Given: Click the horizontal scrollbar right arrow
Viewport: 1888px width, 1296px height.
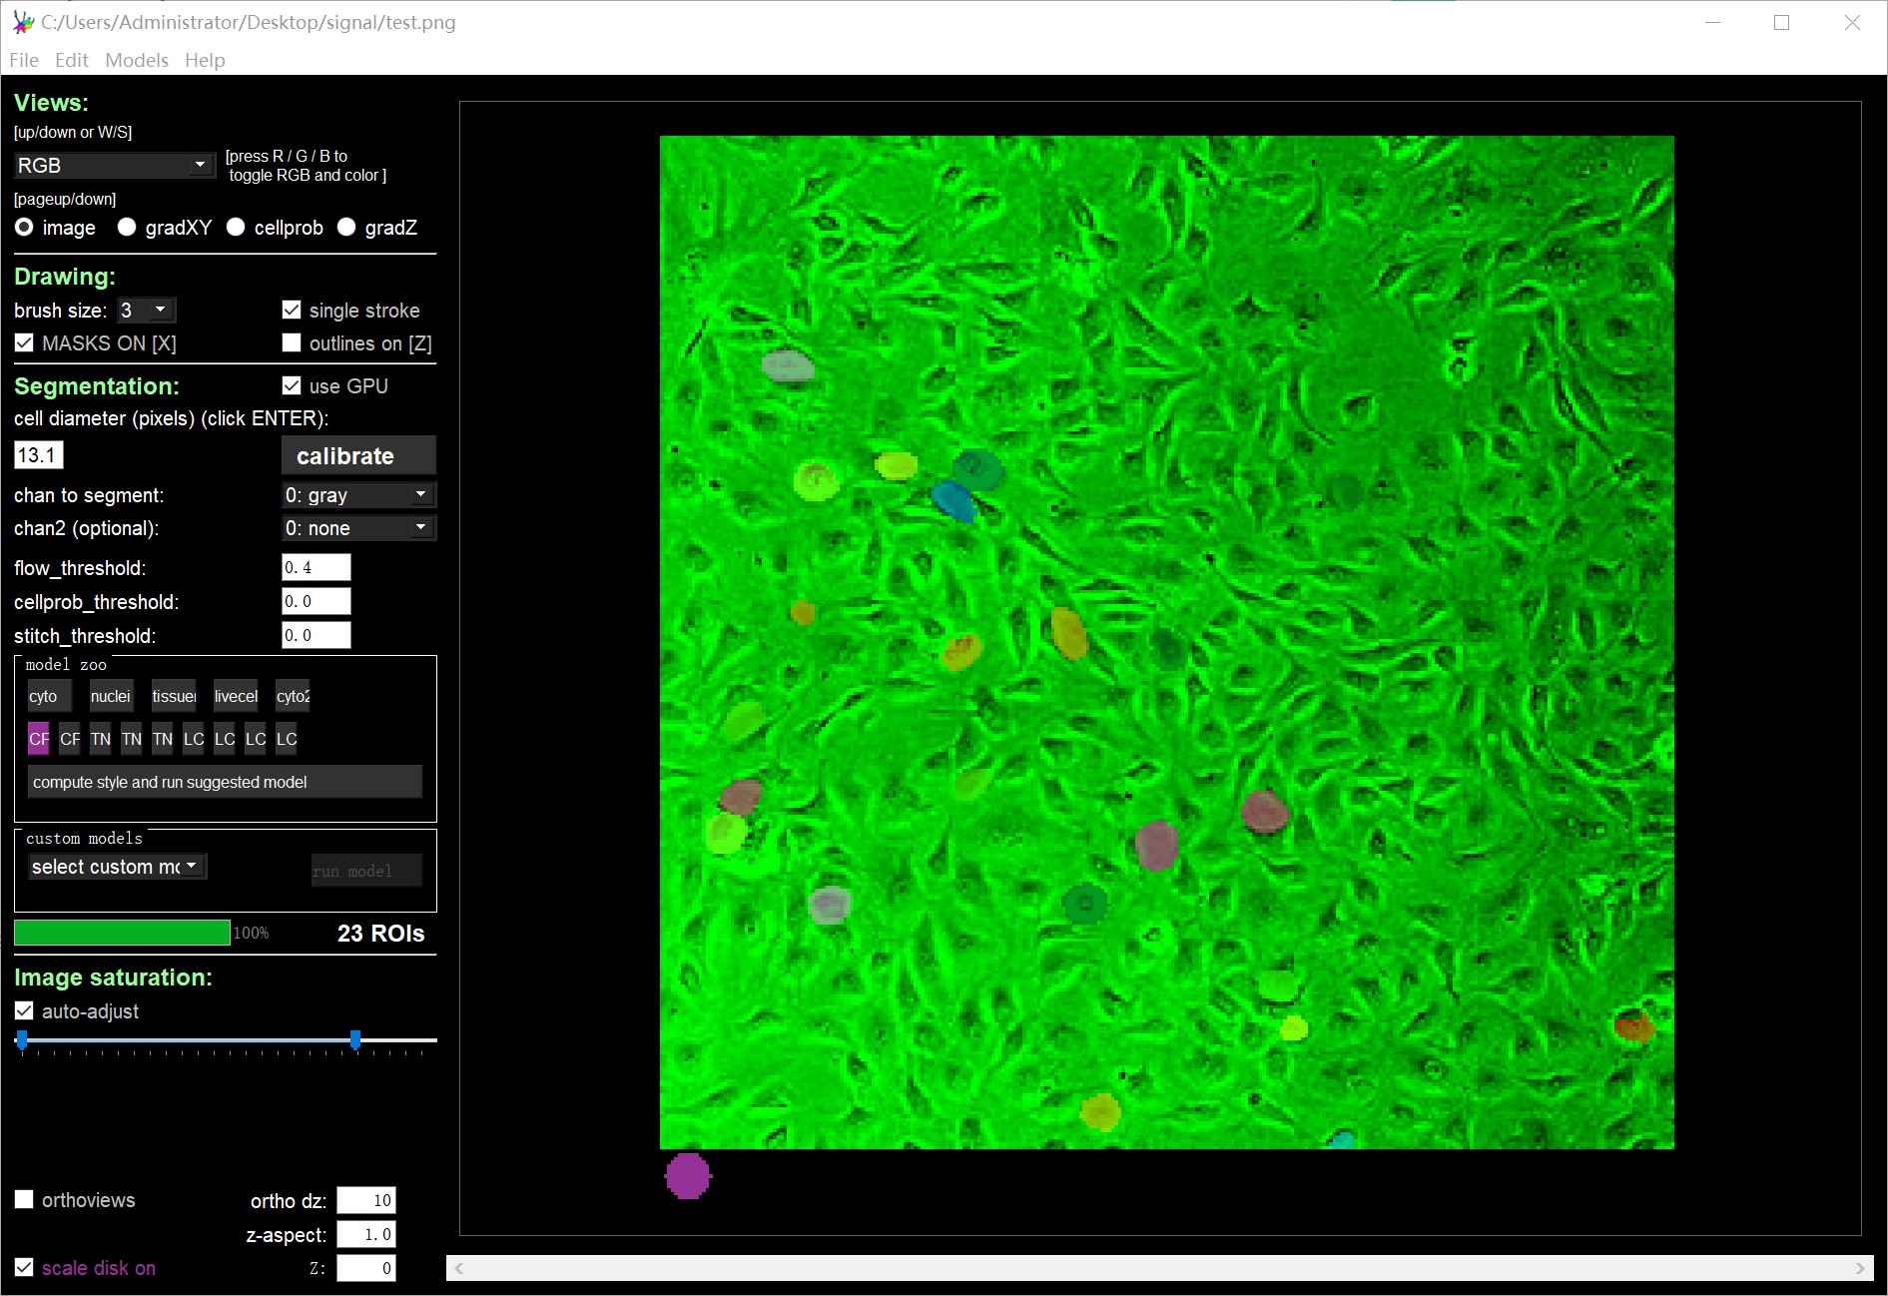Looking at the screenshot, I should click(x=1860, y=1268).
